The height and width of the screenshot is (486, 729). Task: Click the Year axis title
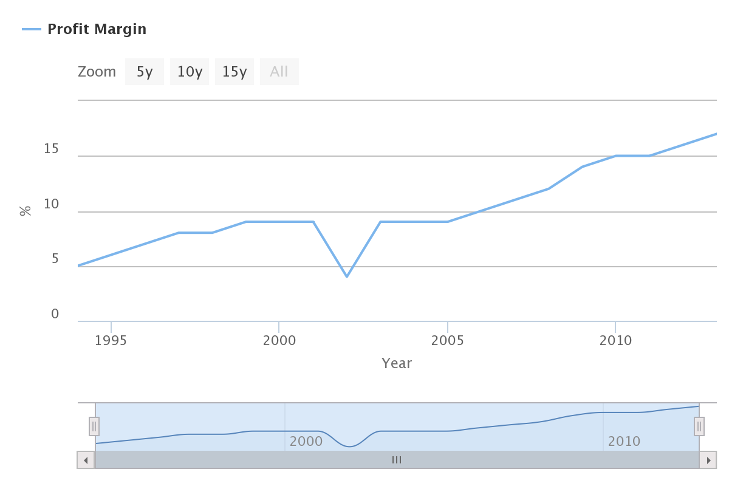397,363
